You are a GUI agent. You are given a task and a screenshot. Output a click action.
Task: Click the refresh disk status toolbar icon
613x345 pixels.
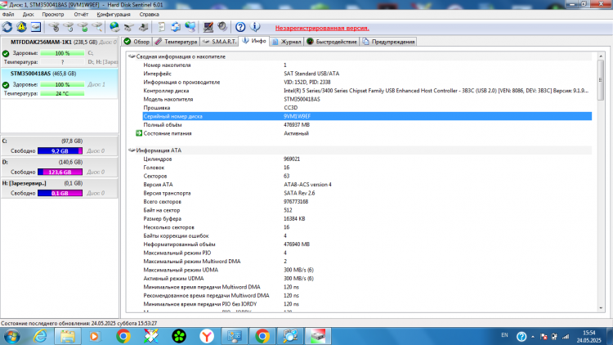[7, 27]
